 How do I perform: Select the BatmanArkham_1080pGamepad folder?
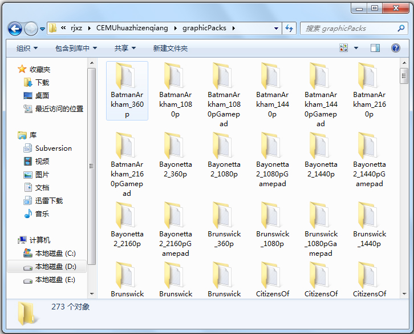pyautogui.click(x=224, y=95)
